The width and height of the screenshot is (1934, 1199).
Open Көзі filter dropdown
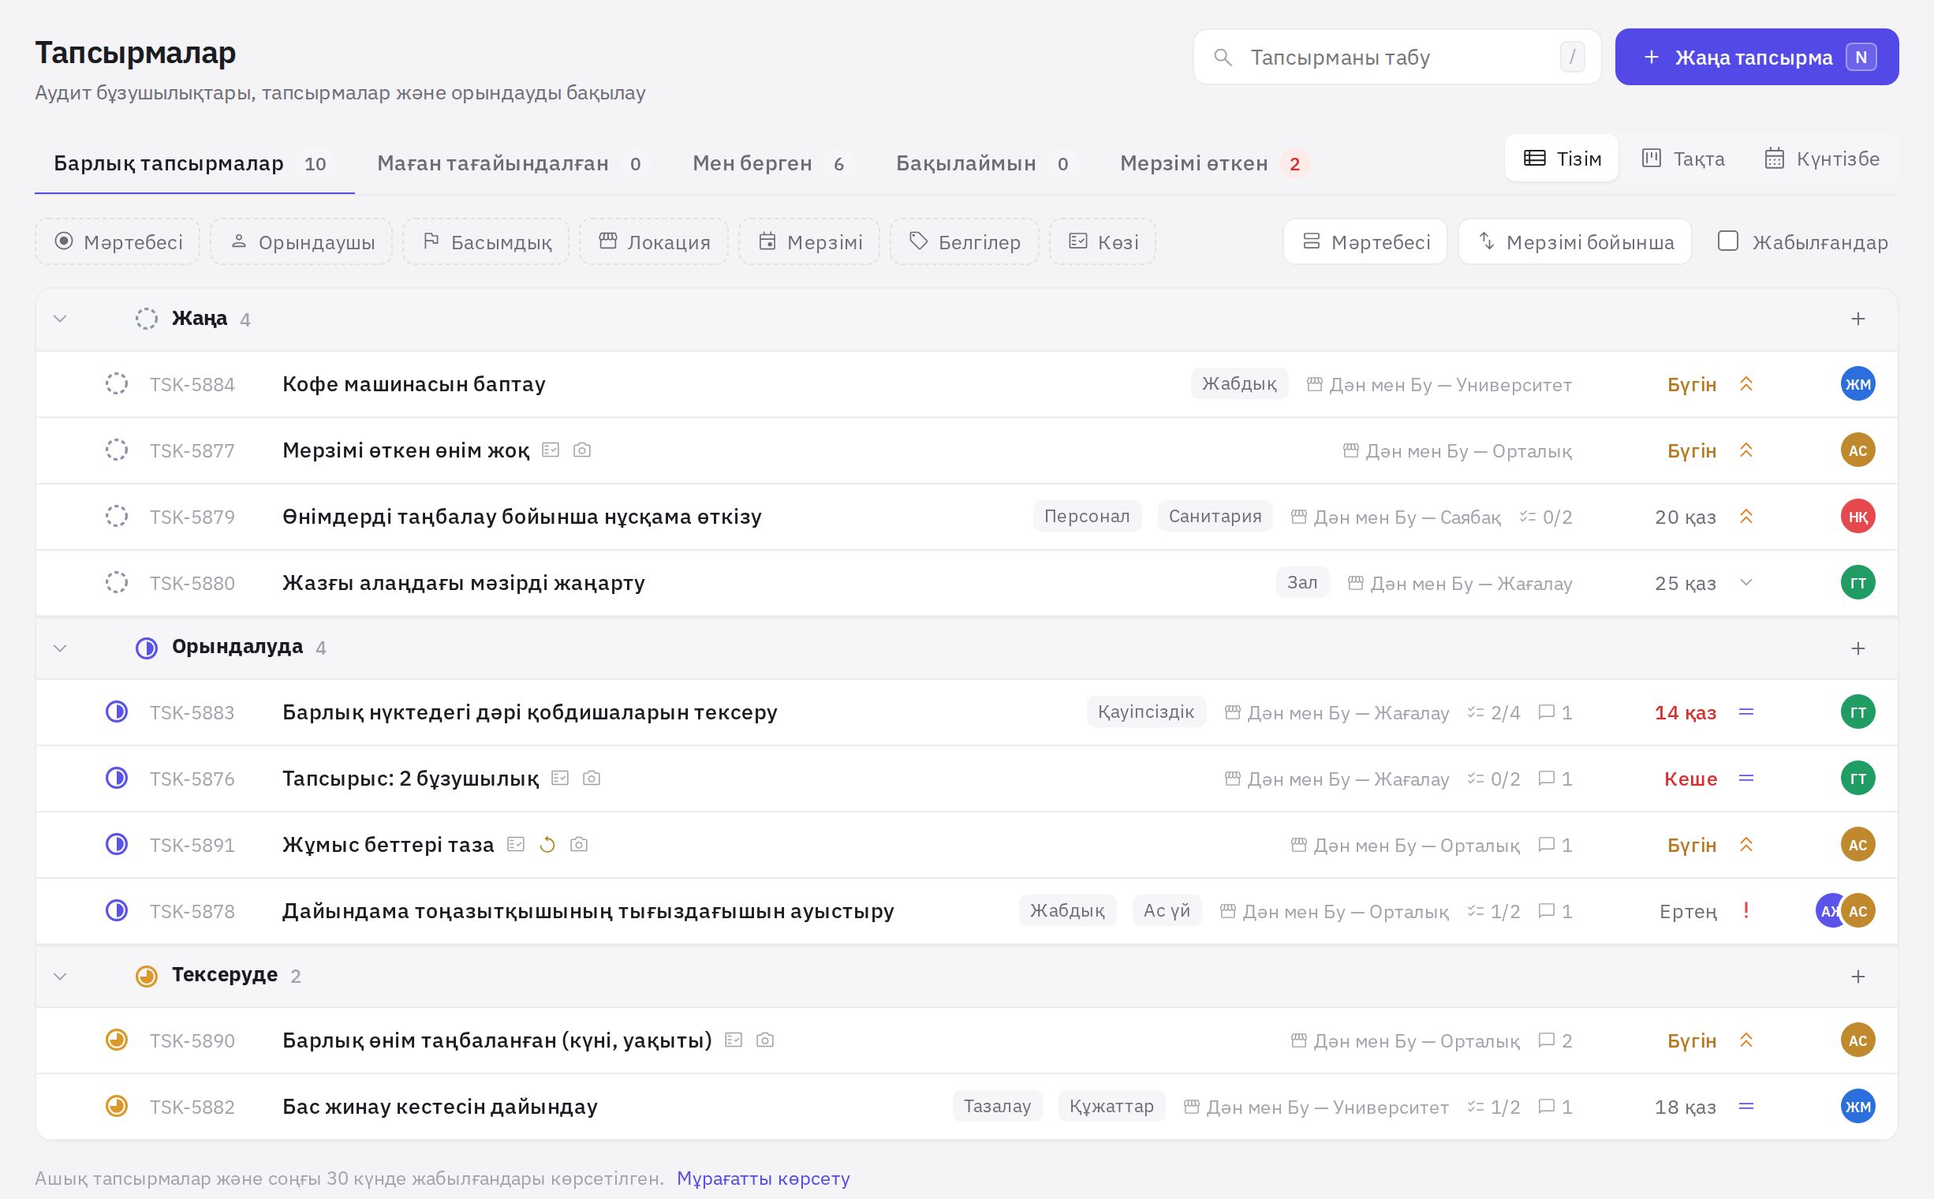pyautogui.click(x=1103, y=242)
